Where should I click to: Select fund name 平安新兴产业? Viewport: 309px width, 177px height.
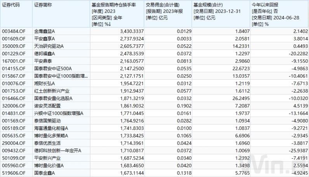(47, 158)
